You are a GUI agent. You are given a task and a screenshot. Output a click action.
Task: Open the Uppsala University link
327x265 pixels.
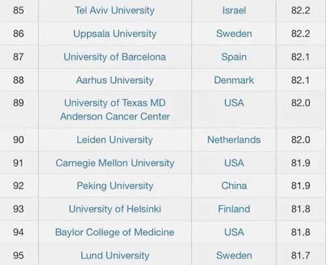pyautogui.click(x=114, y=34)
